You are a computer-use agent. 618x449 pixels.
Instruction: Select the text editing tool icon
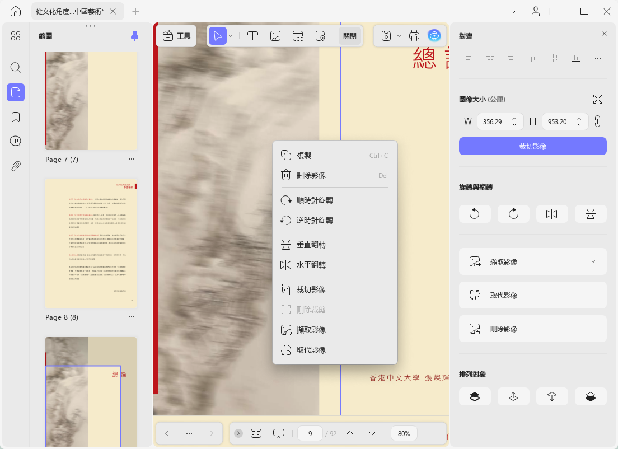pyautogui.click(x=252, y=36)
